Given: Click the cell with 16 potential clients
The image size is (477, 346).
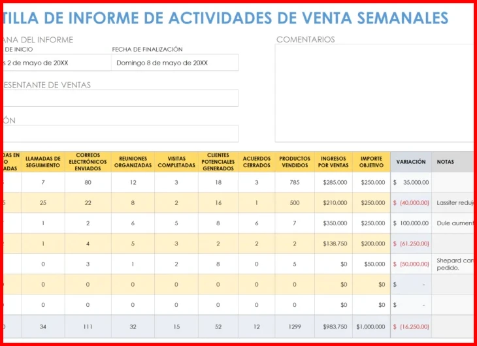Looking at the screenshot, I should (218, 203).
